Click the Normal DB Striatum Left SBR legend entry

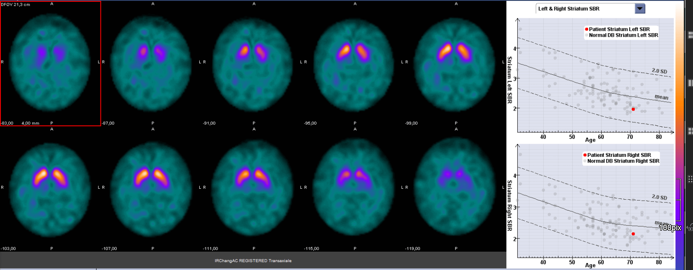(x=623, y=35)
